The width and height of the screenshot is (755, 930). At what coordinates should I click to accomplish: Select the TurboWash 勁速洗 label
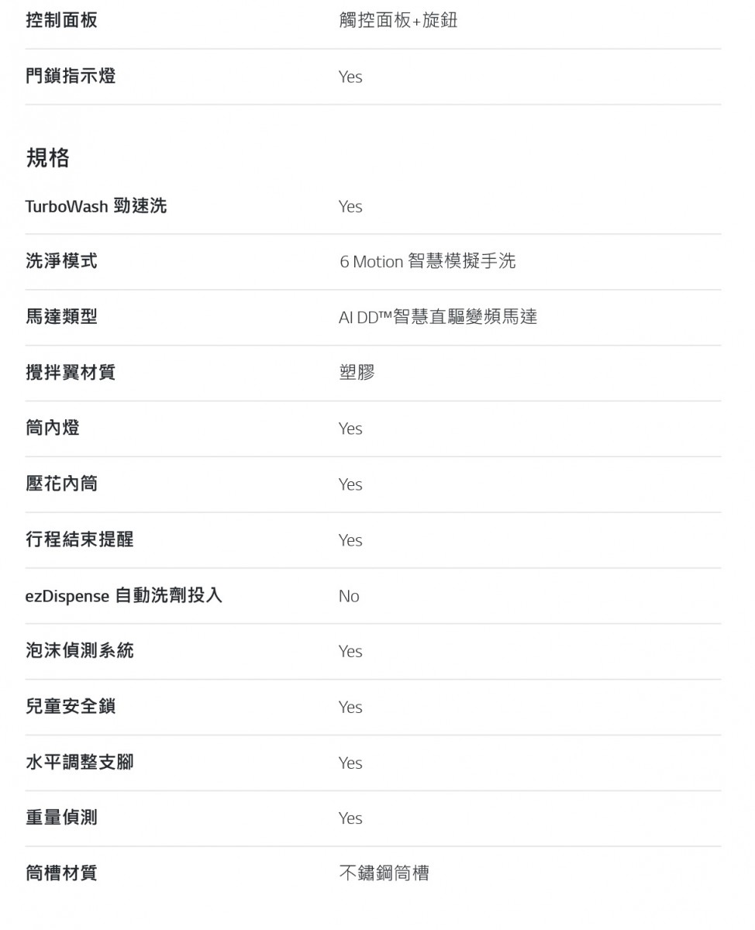tap(95, 206)
